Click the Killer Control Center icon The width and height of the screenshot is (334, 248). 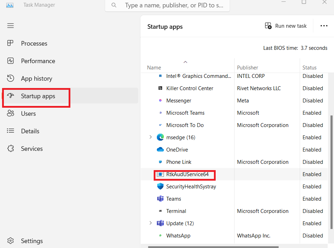click(x=160, y=88)
